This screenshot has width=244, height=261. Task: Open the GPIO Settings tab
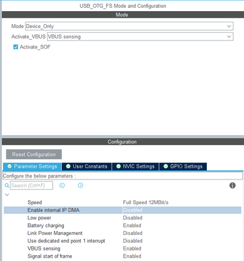[183, 166]
